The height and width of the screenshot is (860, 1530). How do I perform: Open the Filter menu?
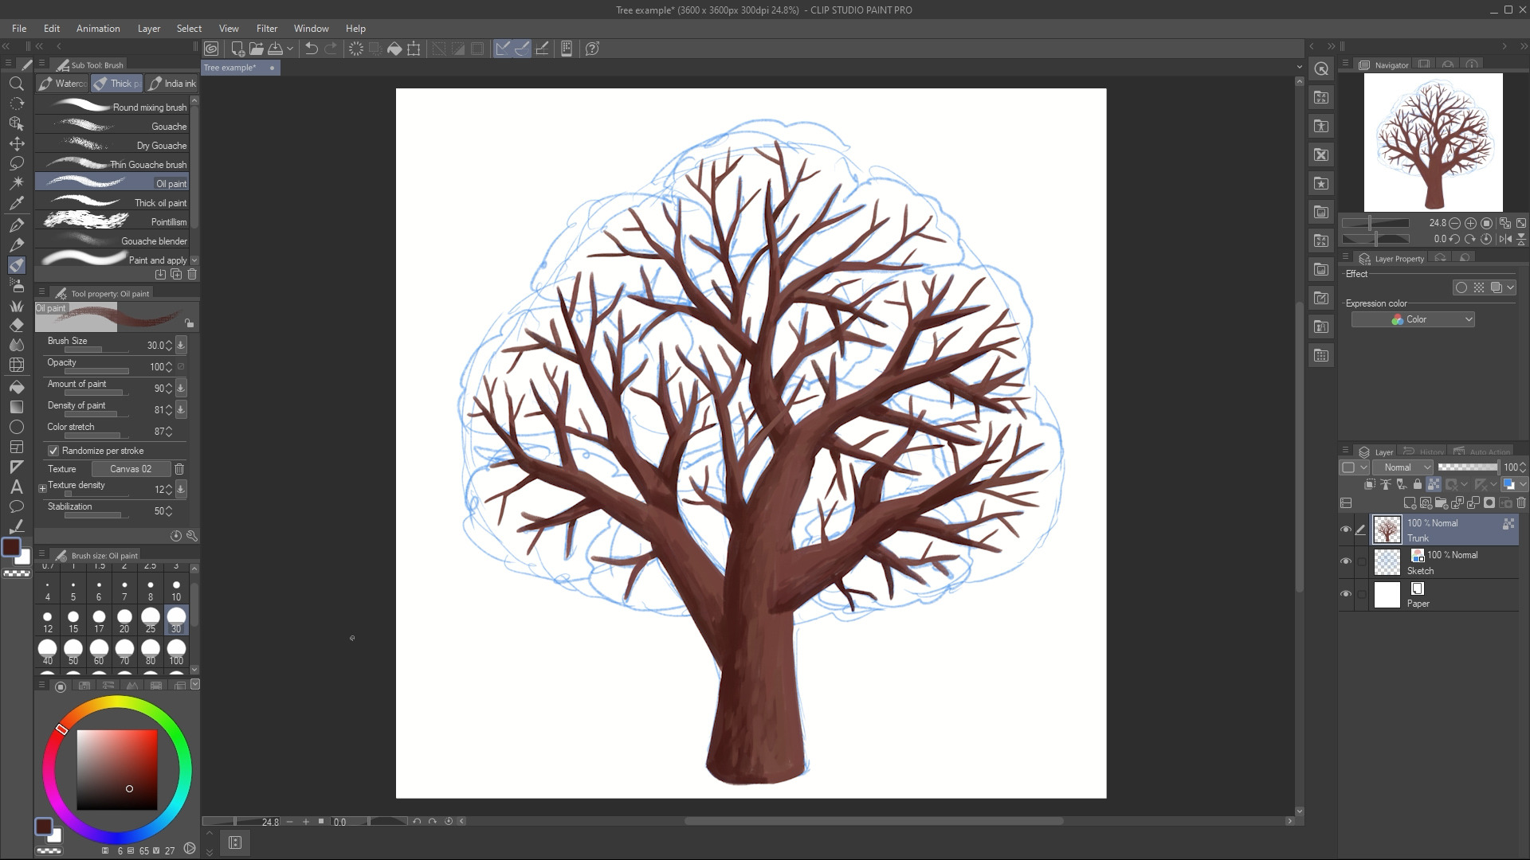[x=267, y=29]
